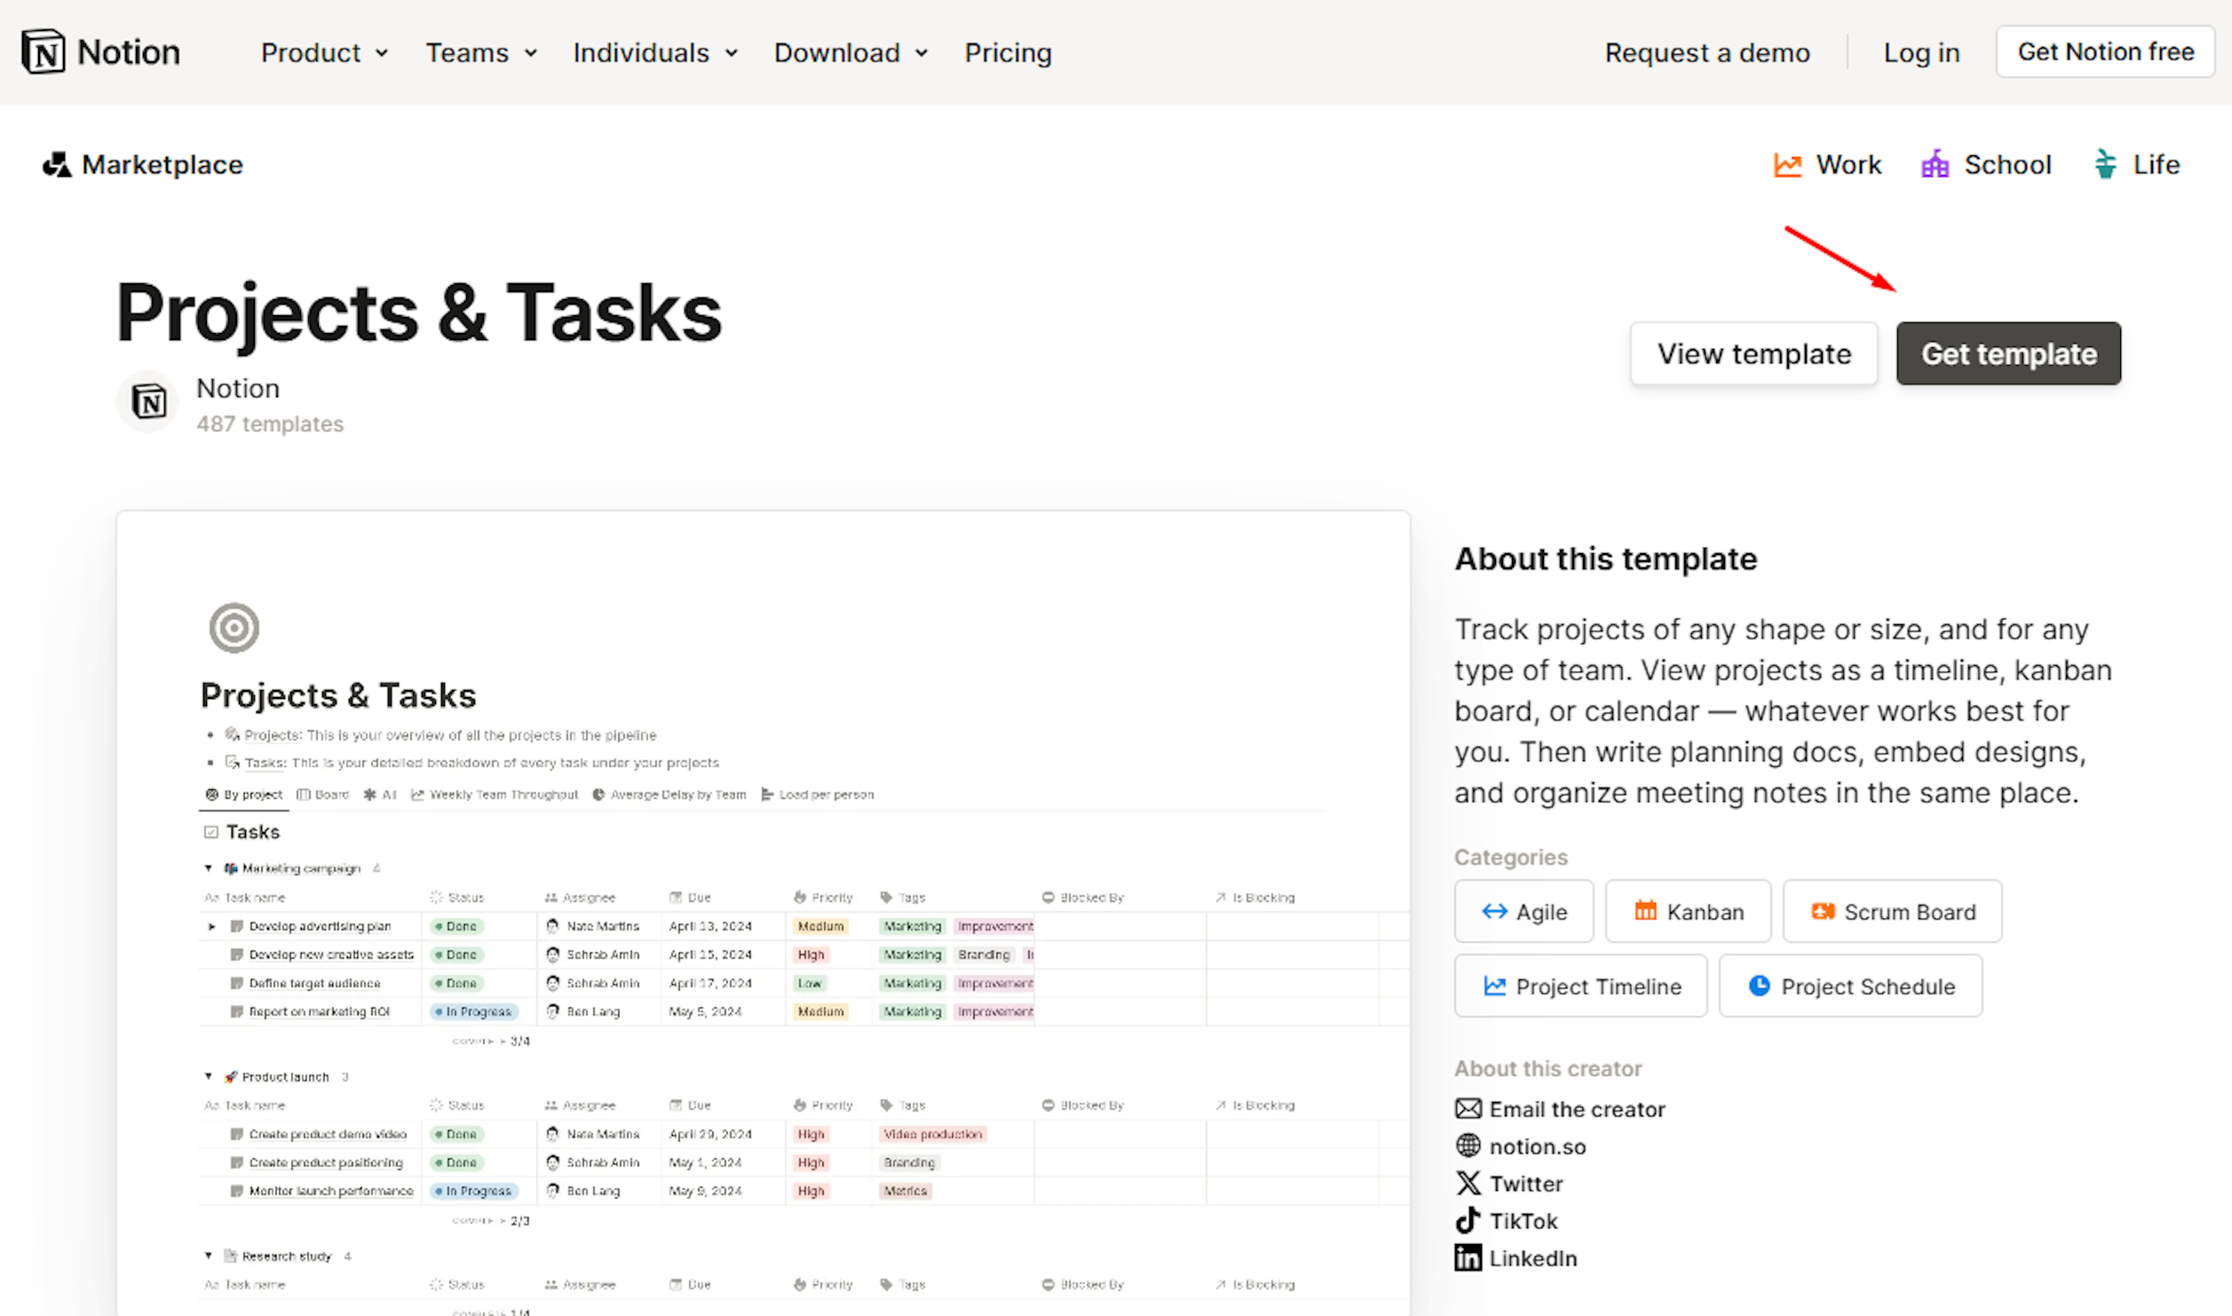Click the Notion creator avatar
Screen dimensions: 2232x1316
click(x=148, y=402)
